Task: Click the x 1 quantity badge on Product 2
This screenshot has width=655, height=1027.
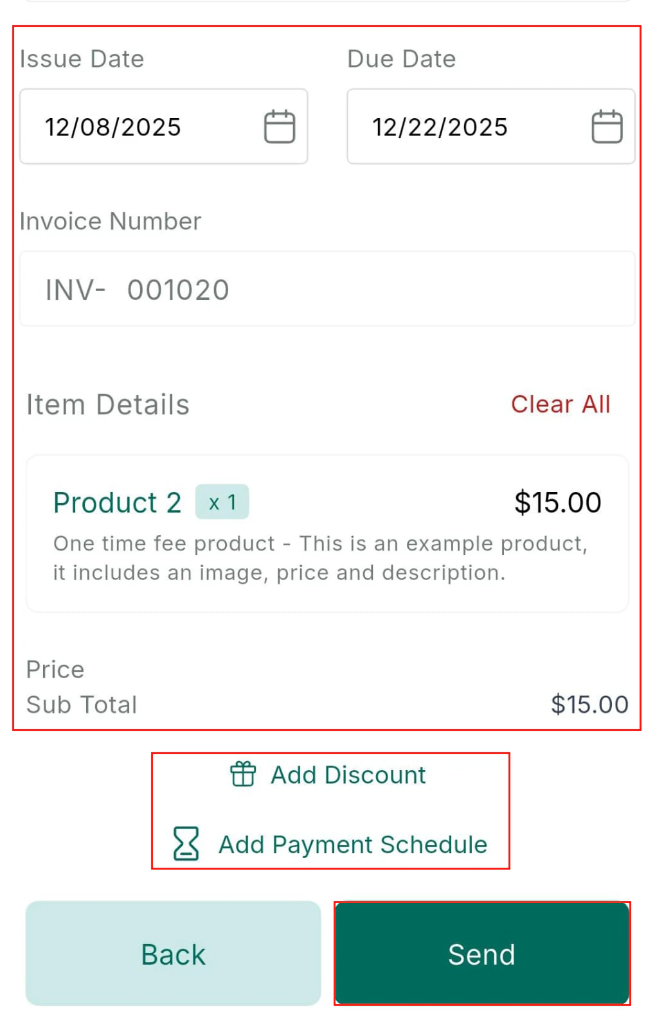Action: [x=222, y=502]
